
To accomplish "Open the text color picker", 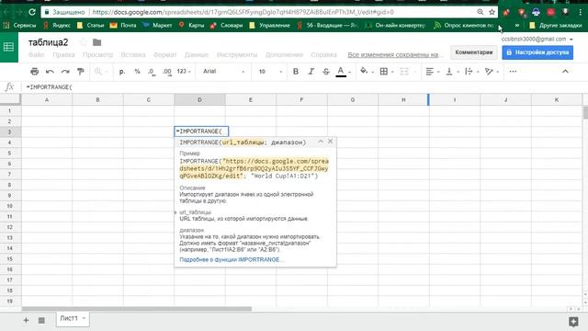I will (341, 72).
